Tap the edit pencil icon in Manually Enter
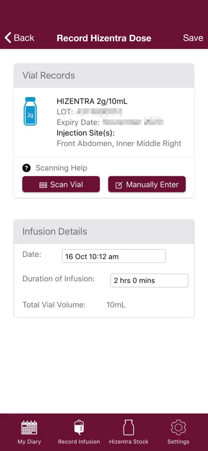 pyautogui.click(x=118, y=185)
